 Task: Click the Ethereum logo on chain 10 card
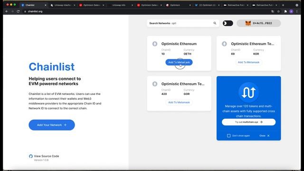tap(155, 44)
